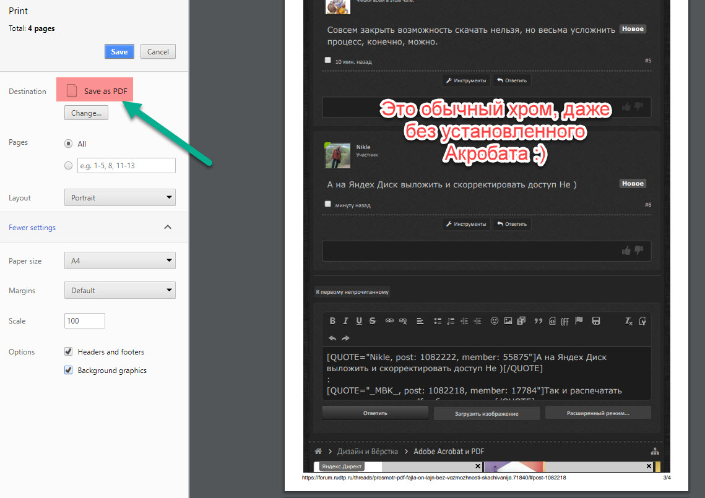
Task: Save draft with the floppy disk icon
Action: (596, 321)
